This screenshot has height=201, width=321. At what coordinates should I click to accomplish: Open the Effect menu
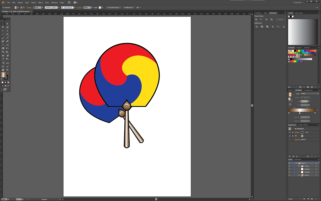click(40, 3)
